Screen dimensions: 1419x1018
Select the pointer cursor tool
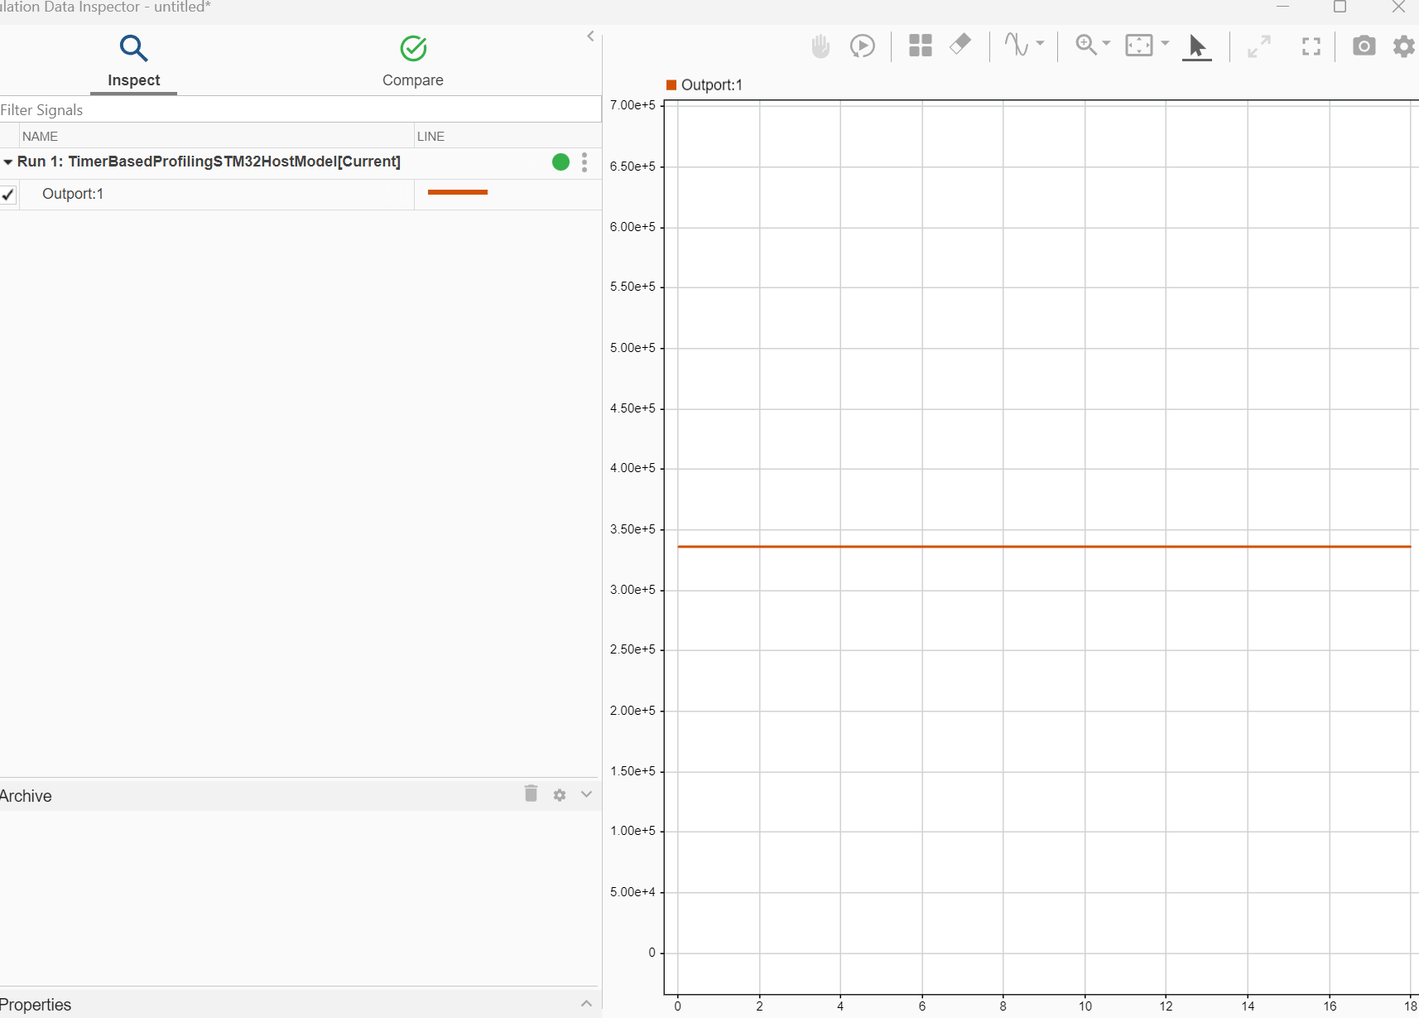1196,46
